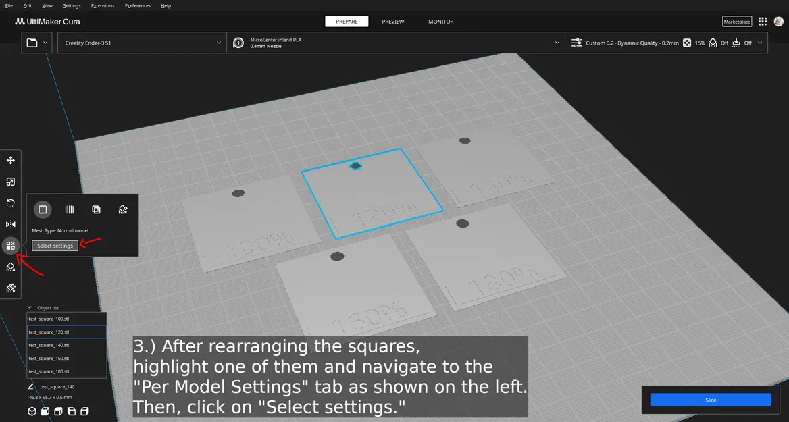Switch to top view camera icon
Viewport: 789px width, 422px height.
pos(58,411)
